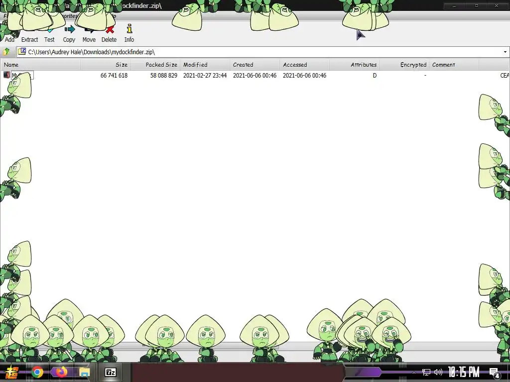Open Firefox from the taskbar

[x=61, y=372]
